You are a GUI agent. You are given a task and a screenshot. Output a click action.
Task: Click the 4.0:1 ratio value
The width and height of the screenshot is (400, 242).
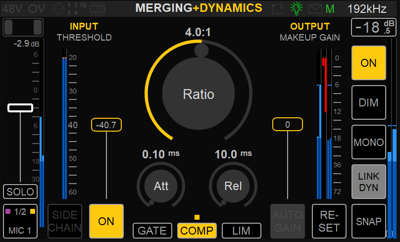pyautogui.click(x=198, y=32)
